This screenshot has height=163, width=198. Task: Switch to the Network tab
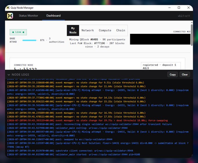click(88, 30)
